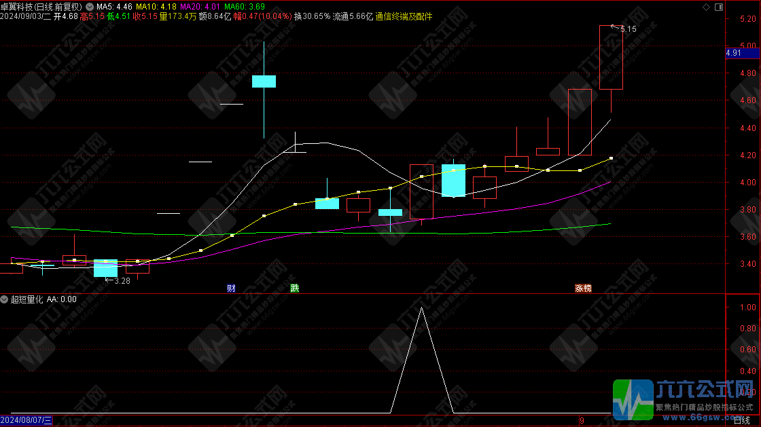
Task: Click the 5.20 price axis label
Action: (x=748, y=19)
